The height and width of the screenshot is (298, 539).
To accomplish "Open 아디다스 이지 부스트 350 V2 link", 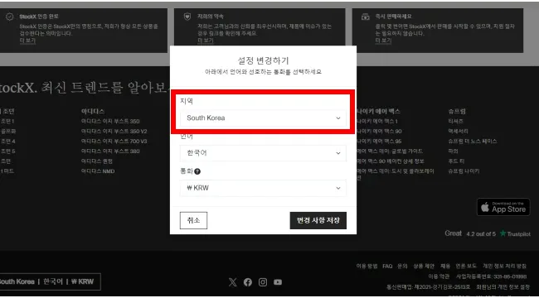I will click(x=114, y=131).
